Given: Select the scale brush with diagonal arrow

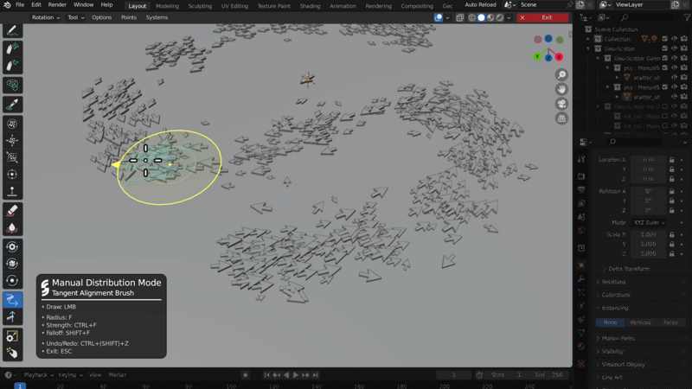Looking at the screenshot, I should click(x=12, y=336).
